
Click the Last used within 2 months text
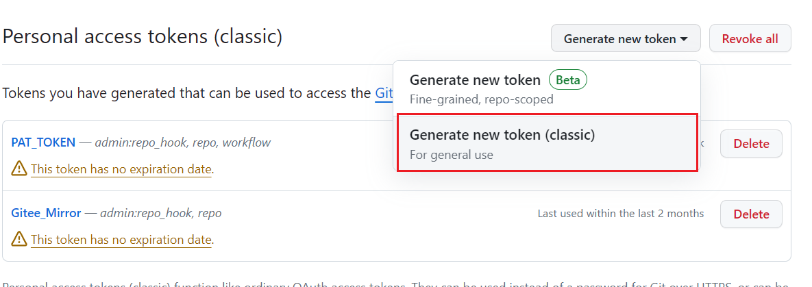pyautogui.click(x=620, y=214)
